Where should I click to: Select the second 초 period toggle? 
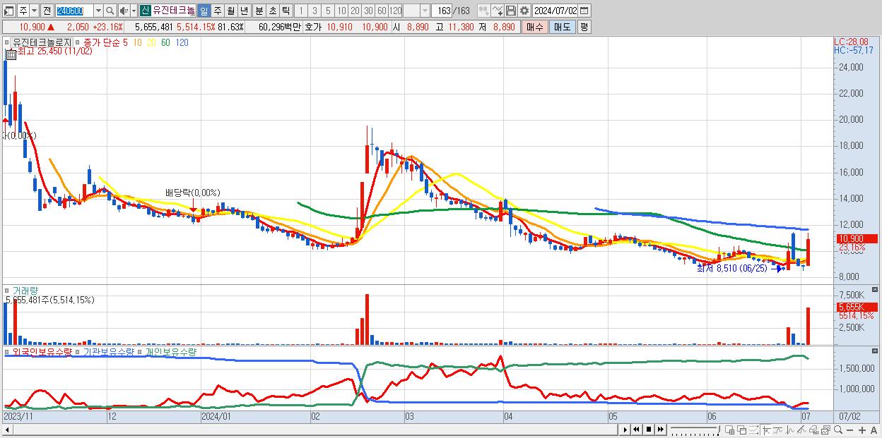tap(272, 11)
